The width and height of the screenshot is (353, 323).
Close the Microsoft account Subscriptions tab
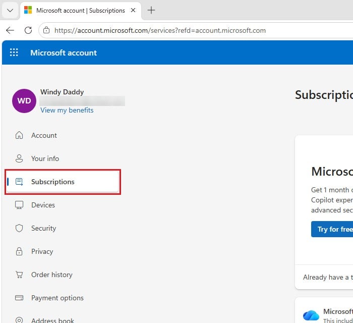click(x=133, y=10)
